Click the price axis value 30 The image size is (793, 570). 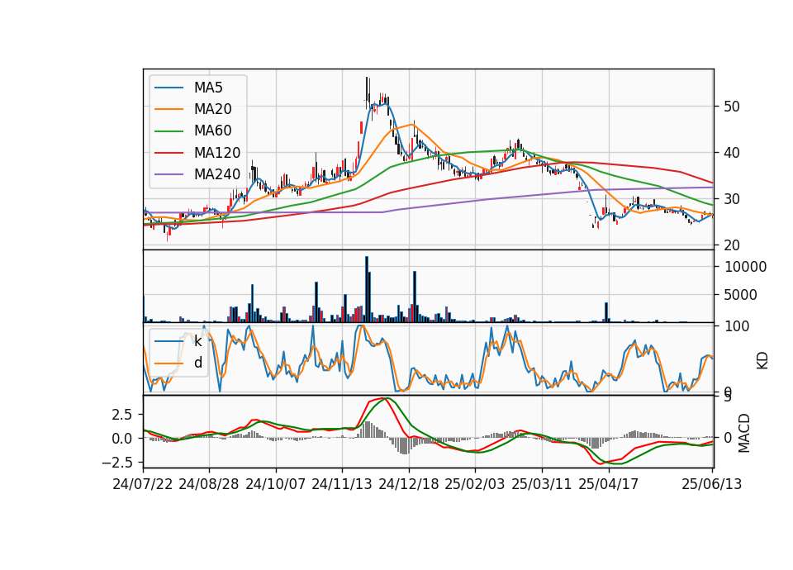[732, 199]
